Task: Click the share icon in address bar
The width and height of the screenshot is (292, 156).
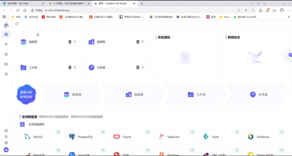Action: (x=239, y=11)
